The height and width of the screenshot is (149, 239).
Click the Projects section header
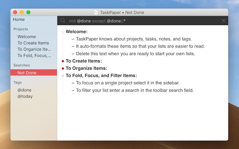(21, 29)
